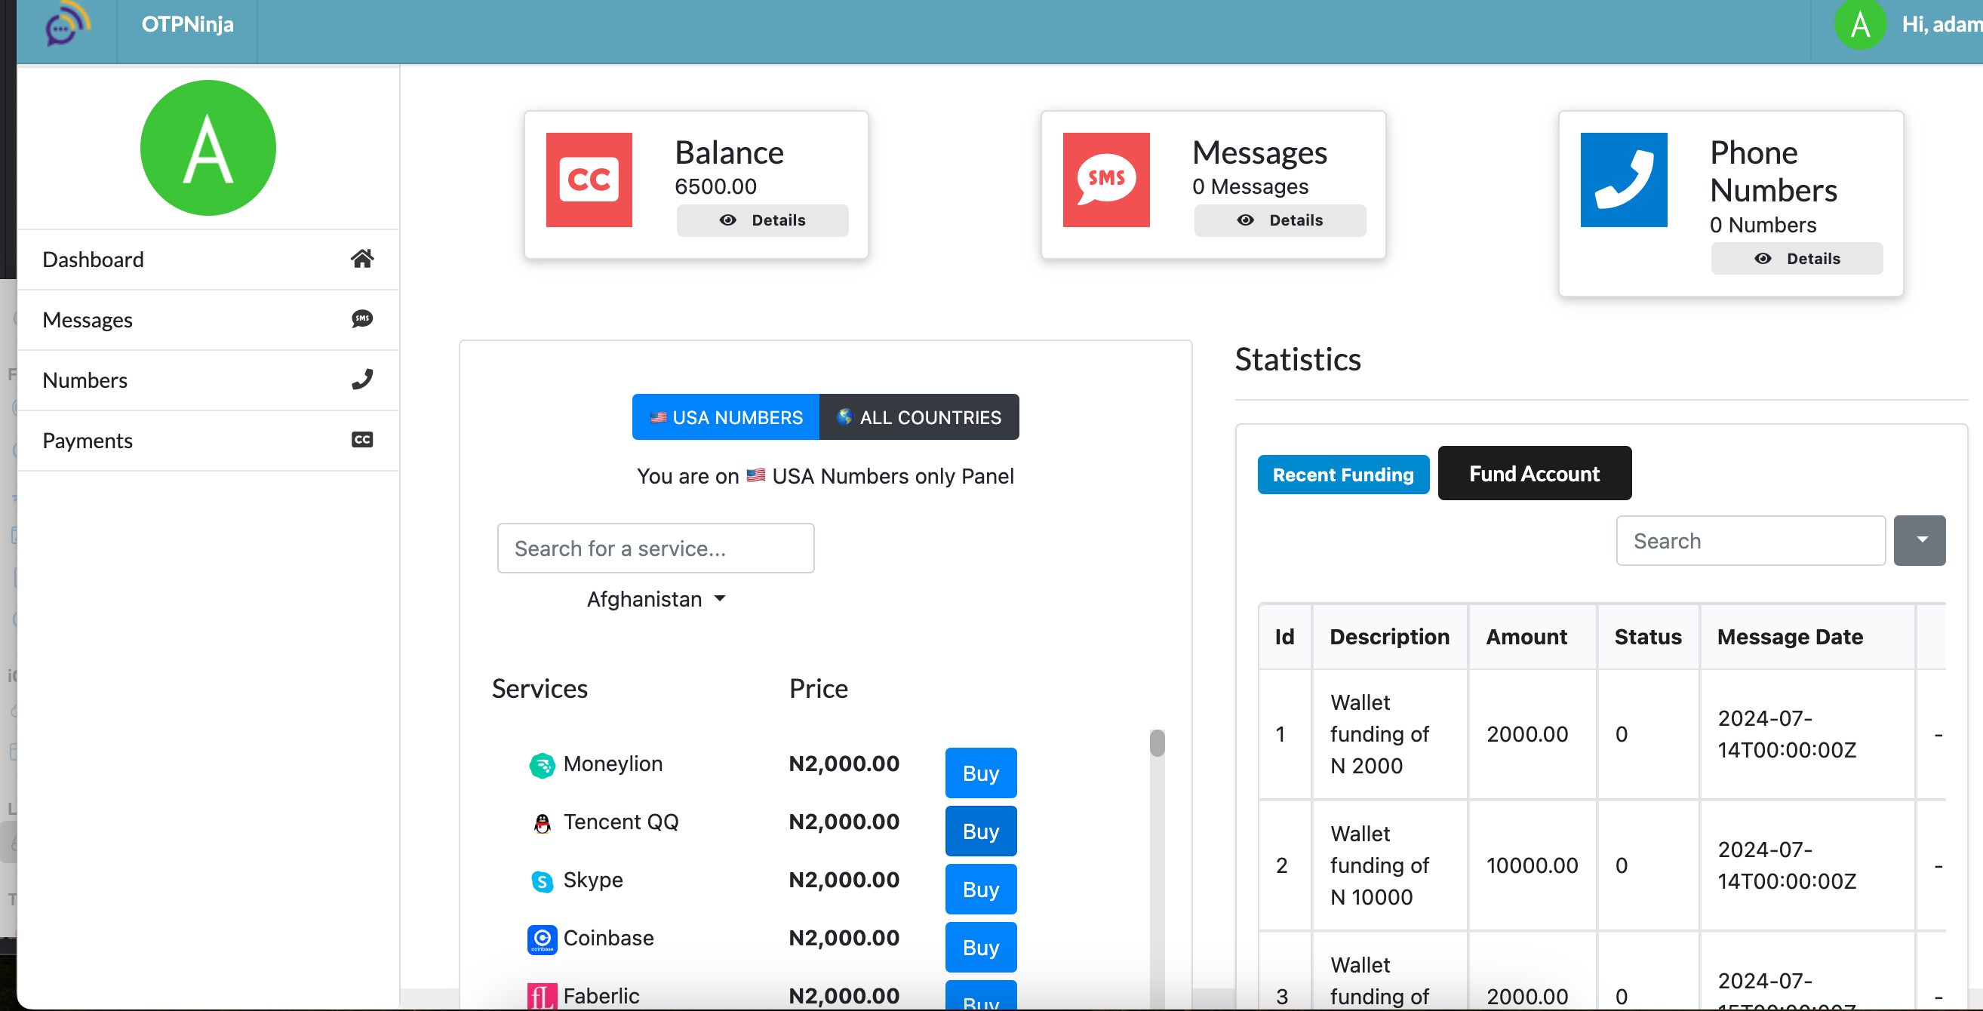Sort by the Status column header
The image size is (1983, 1011).
tap(1647, 637)
